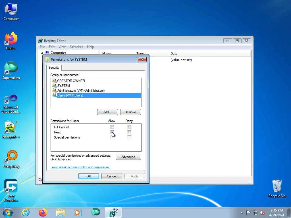Collapse the Computer tree node
Screen dimensions: 291x218
pyautogui.click(x=42, y=53)
